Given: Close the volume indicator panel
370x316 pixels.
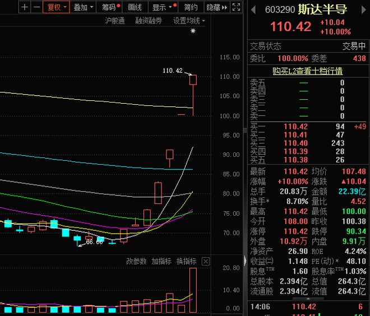Looking at the screenshot, I should point(206,261).
